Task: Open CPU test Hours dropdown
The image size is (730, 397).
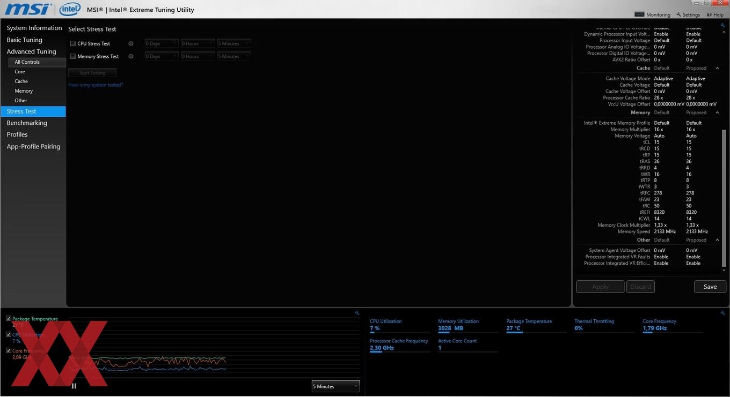Action: tap(198, 43)
